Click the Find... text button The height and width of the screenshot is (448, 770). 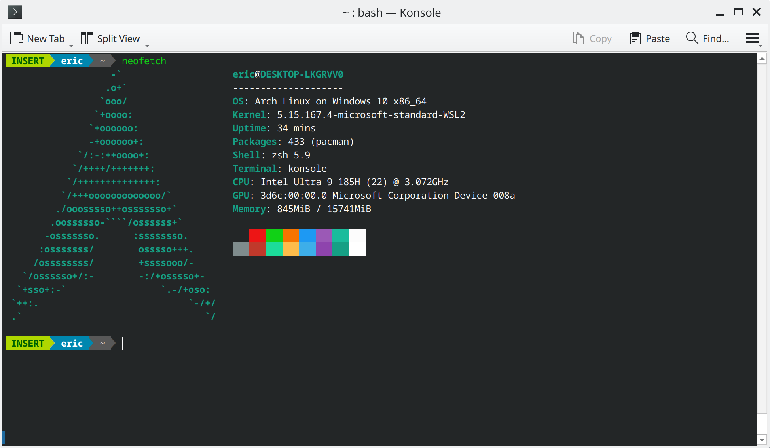point(716,39)
